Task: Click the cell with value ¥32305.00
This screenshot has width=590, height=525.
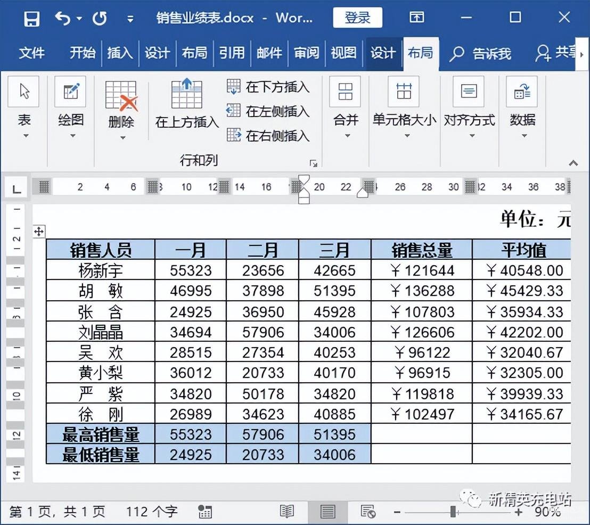Action: tap(521, 373)
